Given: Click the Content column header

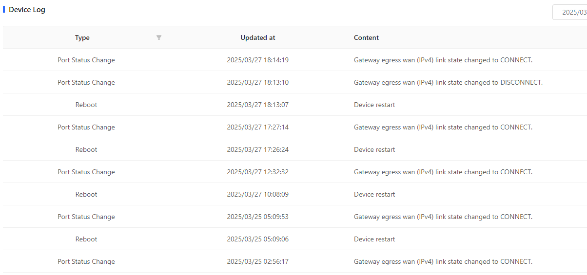Looking at the screenshot, I should pyautogui.click(x=366, y=37).
